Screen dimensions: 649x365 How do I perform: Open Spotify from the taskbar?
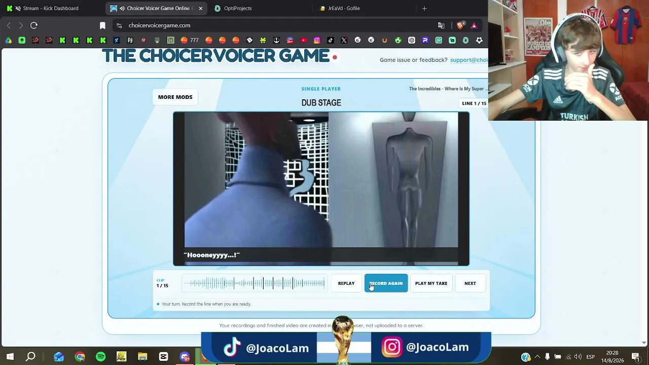100,357
